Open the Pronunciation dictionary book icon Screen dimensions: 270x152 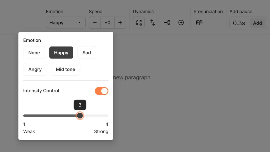[x=199, y=23]
